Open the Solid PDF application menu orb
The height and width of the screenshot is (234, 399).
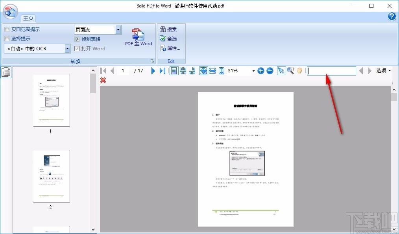click(x=11, y=12)
